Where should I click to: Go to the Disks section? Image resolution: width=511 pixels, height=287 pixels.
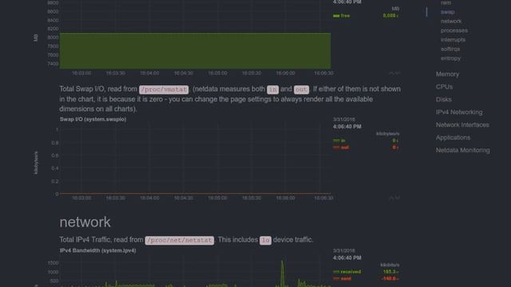[444, 100]
